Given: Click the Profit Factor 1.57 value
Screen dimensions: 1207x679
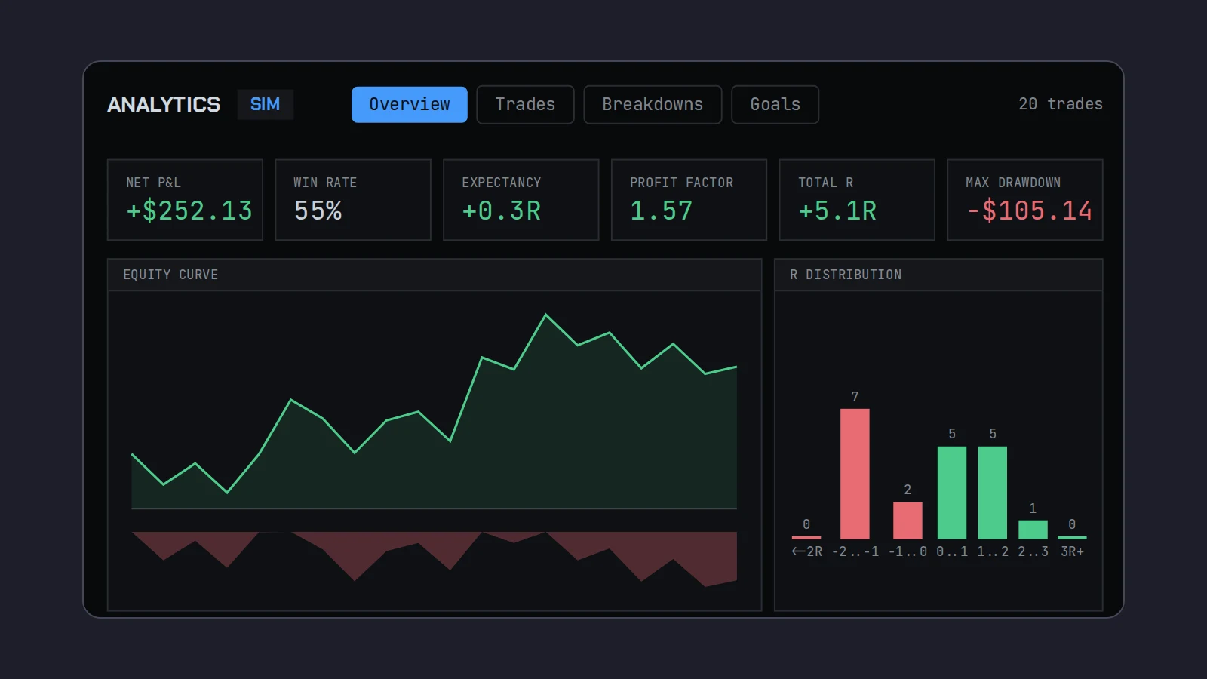Looking at the screenshot, I should (x=661, y=210).
